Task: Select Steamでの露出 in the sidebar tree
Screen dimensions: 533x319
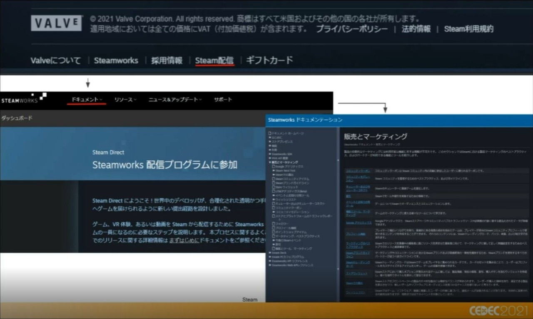Action: pos(285,175)
